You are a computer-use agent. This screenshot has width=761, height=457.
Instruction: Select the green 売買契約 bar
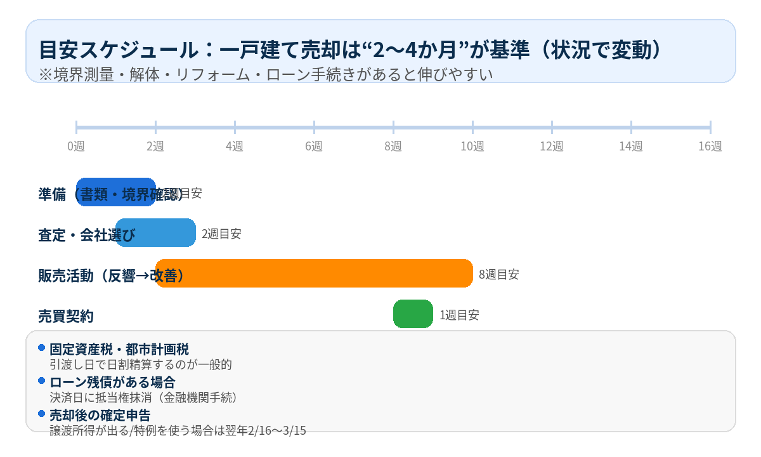pos(413,314)
